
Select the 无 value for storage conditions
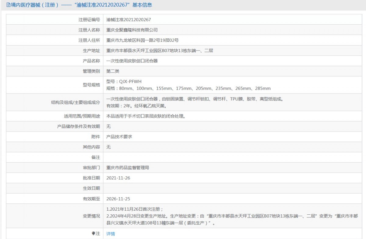[109, 126]
